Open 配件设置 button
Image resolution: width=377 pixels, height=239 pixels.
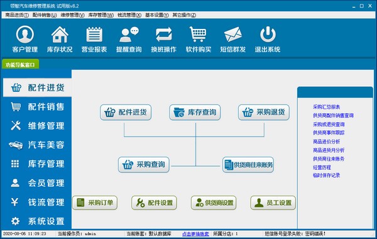[154, 203]
